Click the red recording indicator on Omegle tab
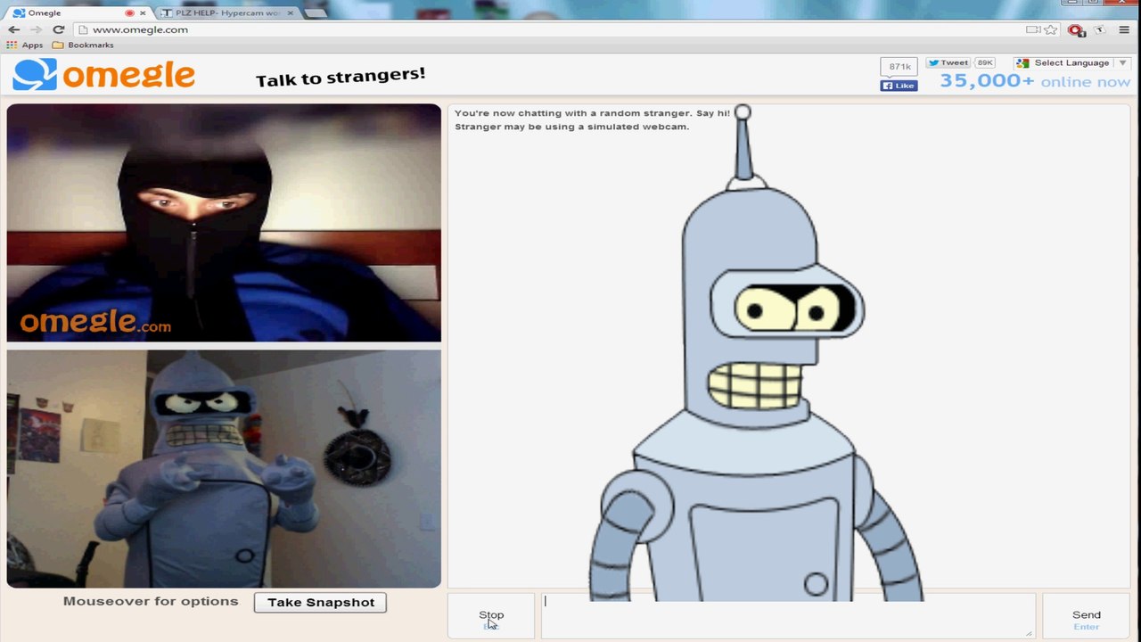Viewport: 1141px width, 642px height. (129, 13)
